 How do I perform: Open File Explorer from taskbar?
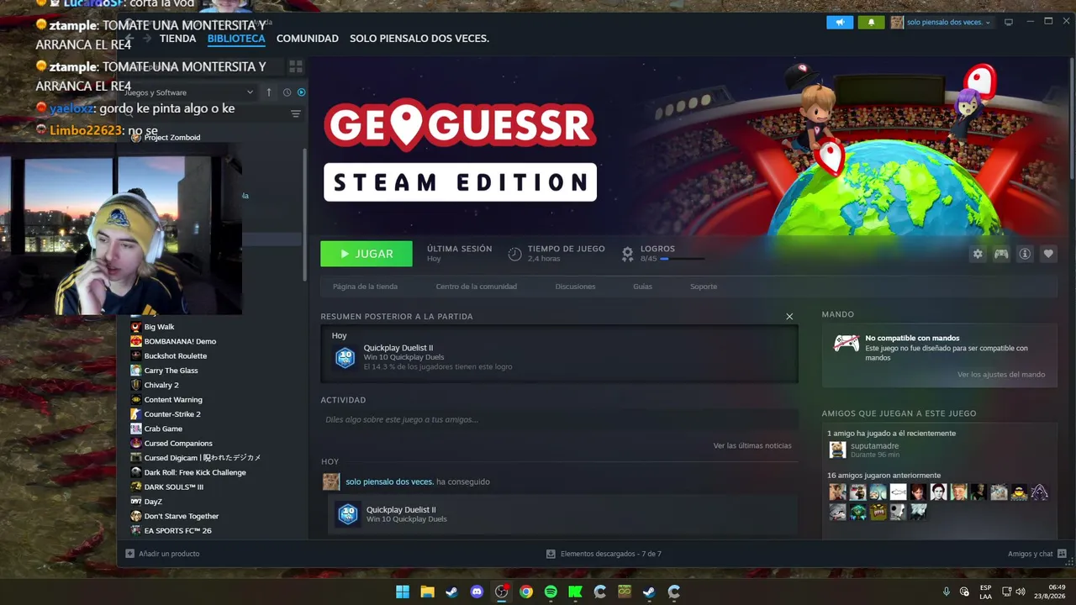point(427,592)
